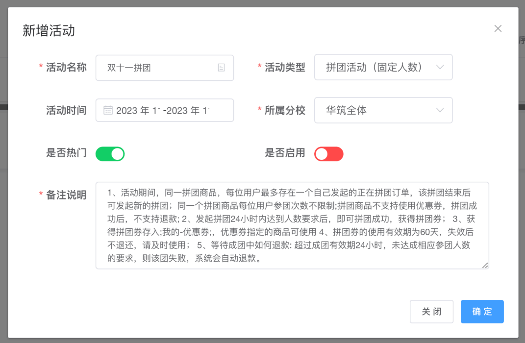Screen dimensions: 525x343
Task: Click the 备注说明 field label
Action: pyautogui.click(x=66, y=195)
